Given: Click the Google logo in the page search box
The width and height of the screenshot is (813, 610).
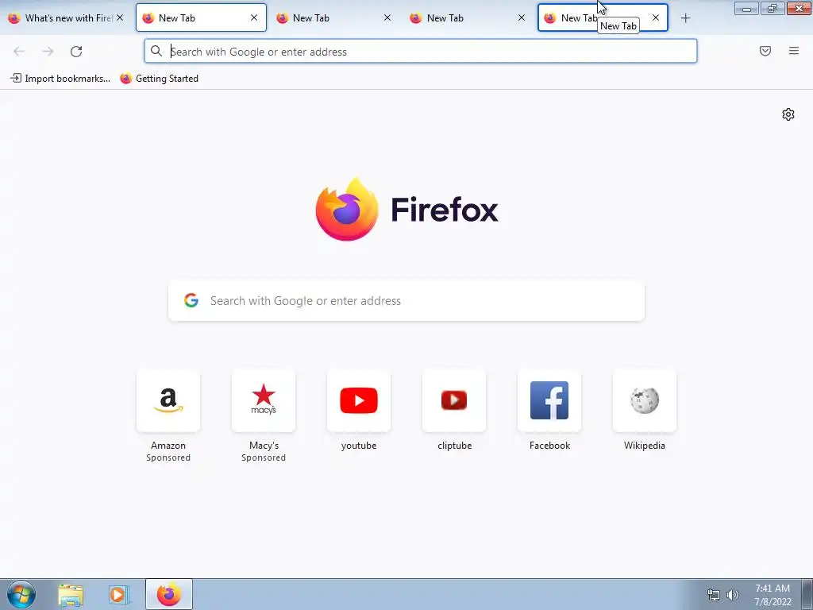Looking at the screenshot, I should tap(191, 300).
